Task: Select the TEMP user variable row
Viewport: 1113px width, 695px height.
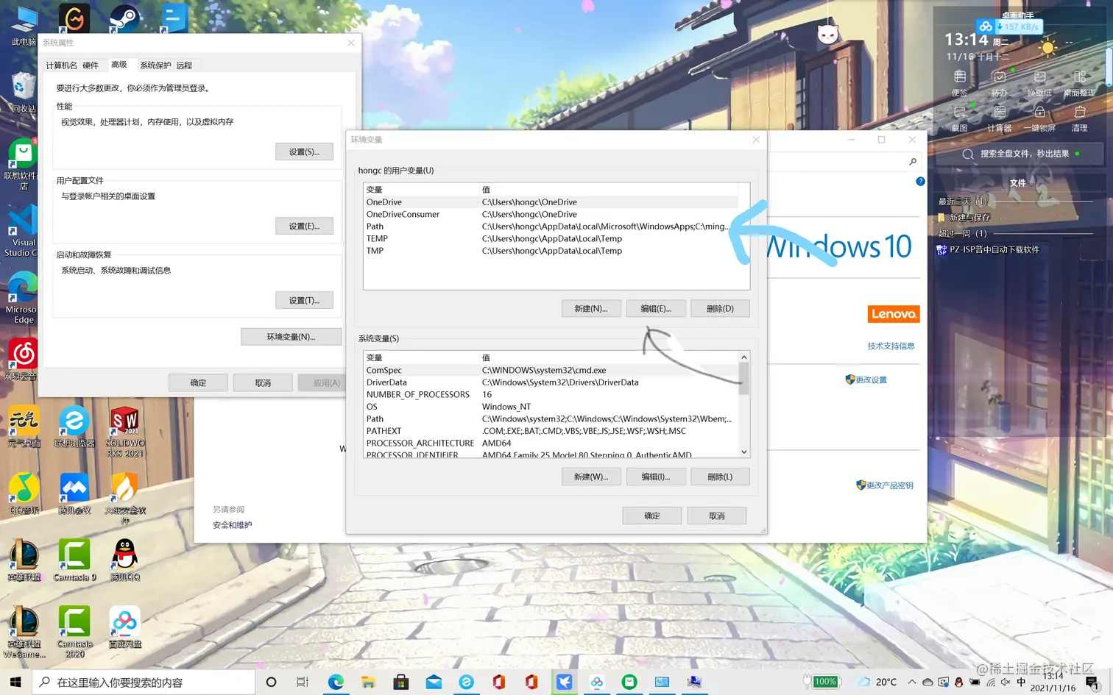Action: click(x=551, y=238)
